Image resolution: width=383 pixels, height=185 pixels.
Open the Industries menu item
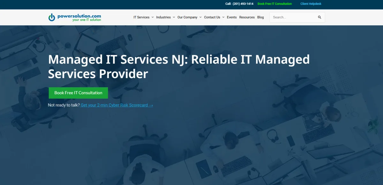point(163,17)
